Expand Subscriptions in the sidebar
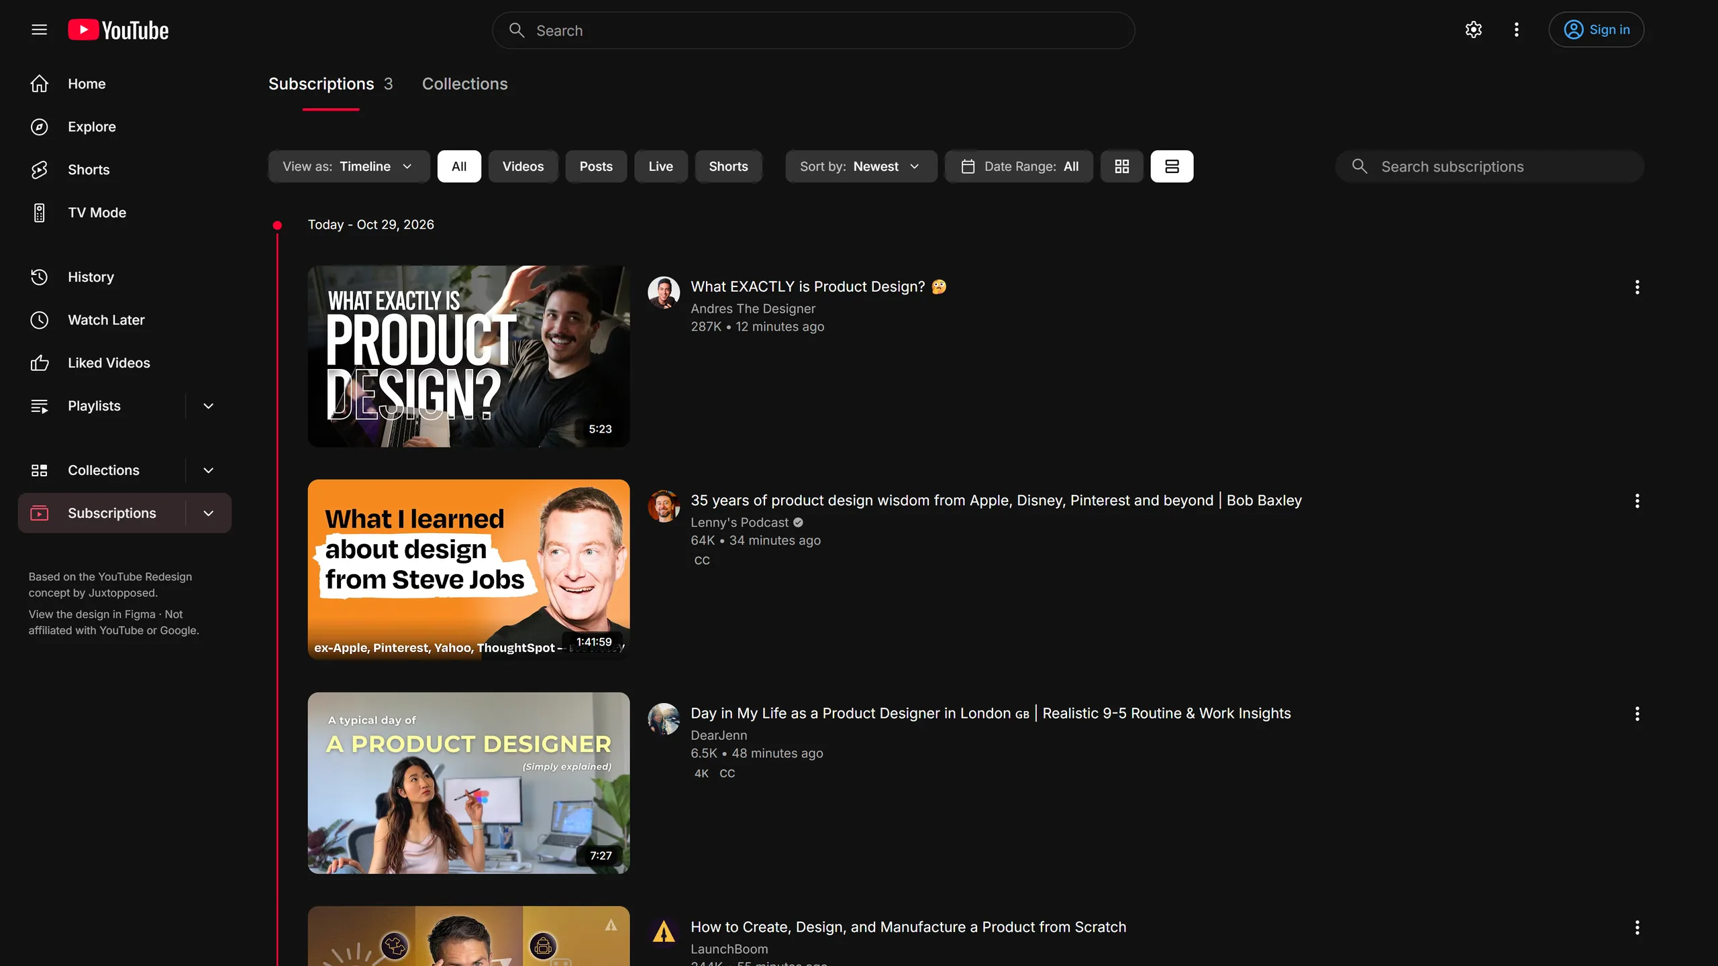Image resolution: width=1718 pixels, height=966 pixels. (209, 513)
